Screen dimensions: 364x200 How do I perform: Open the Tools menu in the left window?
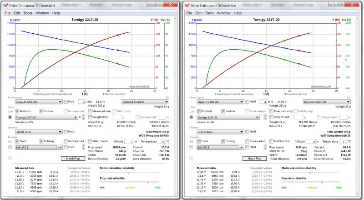[28, 13]
